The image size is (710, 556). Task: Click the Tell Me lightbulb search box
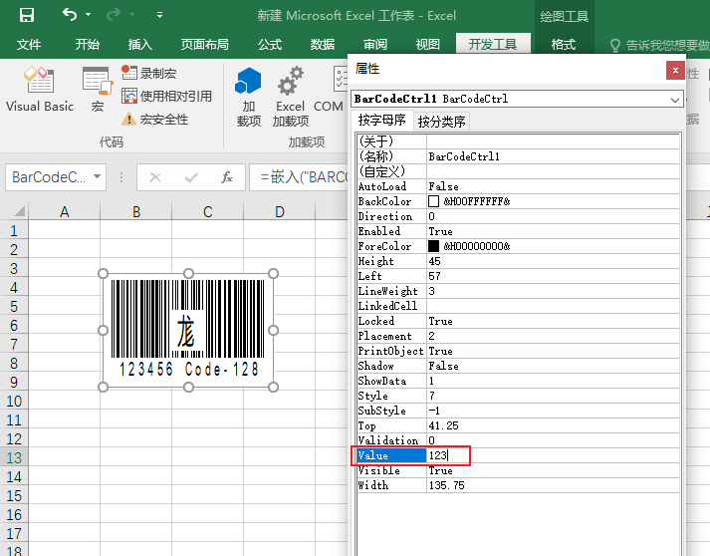pyautogui.click(x=659, y=45)
